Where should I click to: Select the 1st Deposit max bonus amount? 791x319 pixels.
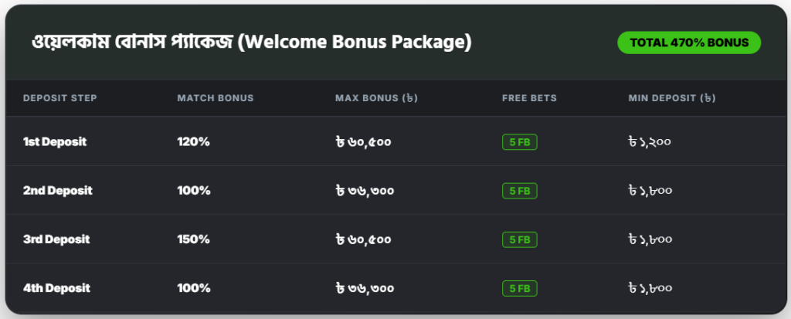coord(365,142)
